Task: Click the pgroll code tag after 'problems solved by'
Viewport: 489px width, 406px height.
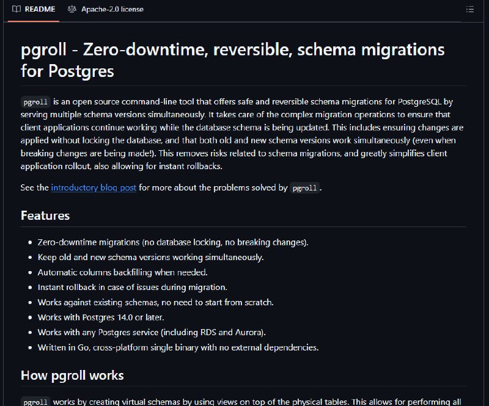Action: click(304, 188)
